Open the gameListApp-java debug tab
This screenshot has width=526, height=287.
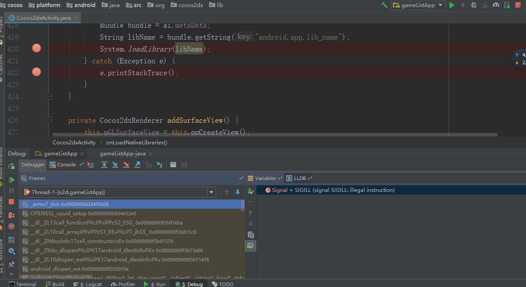tap(122, 154)
